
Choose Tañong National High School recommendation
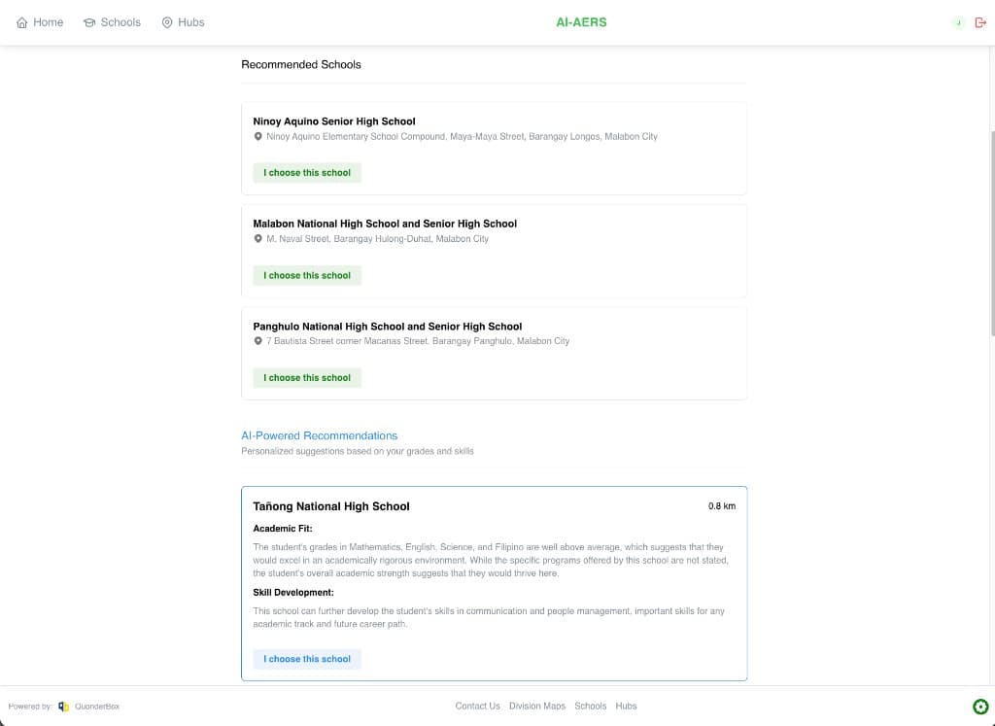[x=307, y=659]
